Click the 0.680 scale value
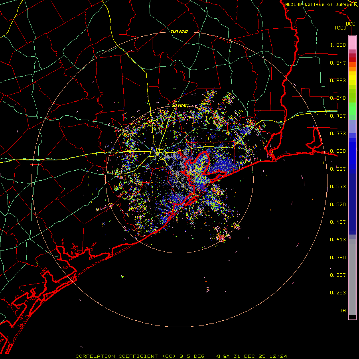Viewport: 359px width, 359px height. 338,151
